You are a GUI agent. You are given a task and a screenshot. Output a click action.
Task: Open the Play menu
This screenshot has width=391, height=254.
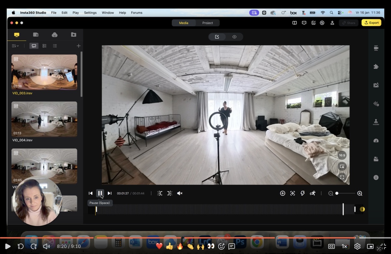76,13
